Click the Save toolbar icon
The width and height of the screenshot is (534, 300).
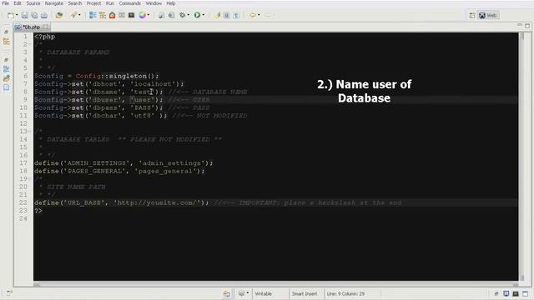(x=24, y=15)
